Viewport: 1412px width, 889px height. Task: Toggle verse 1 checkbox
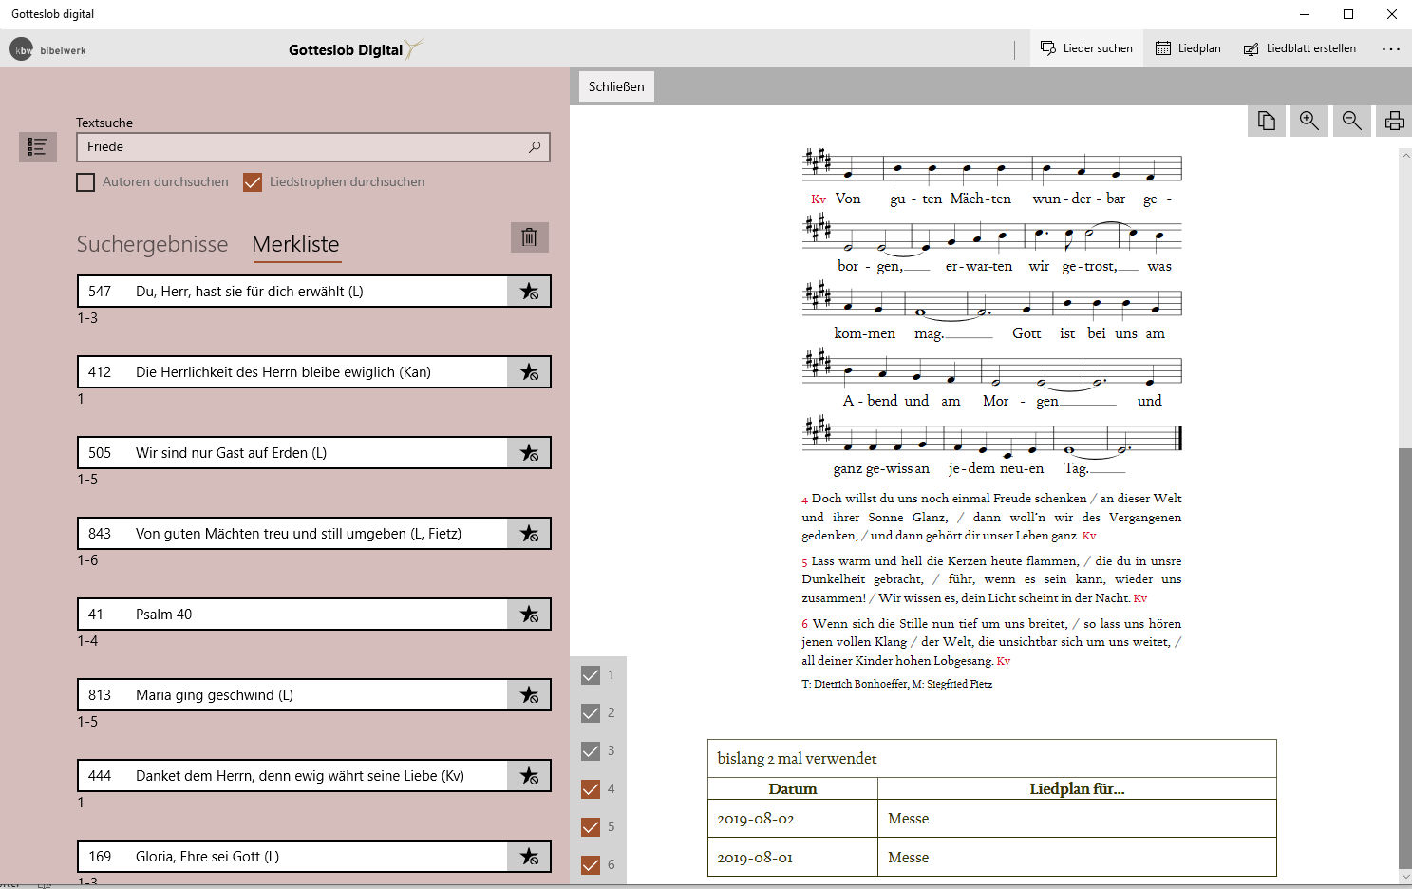tap(591, 675)
